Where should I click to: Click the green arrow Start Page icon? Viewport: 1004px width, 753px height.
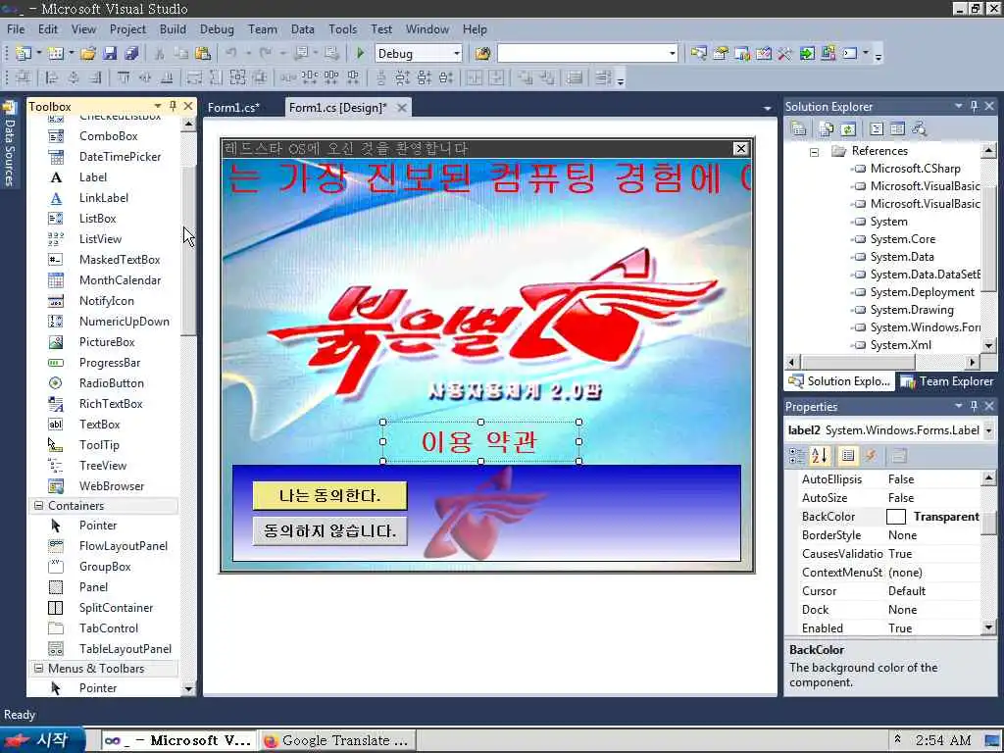[x=807, y=54]
